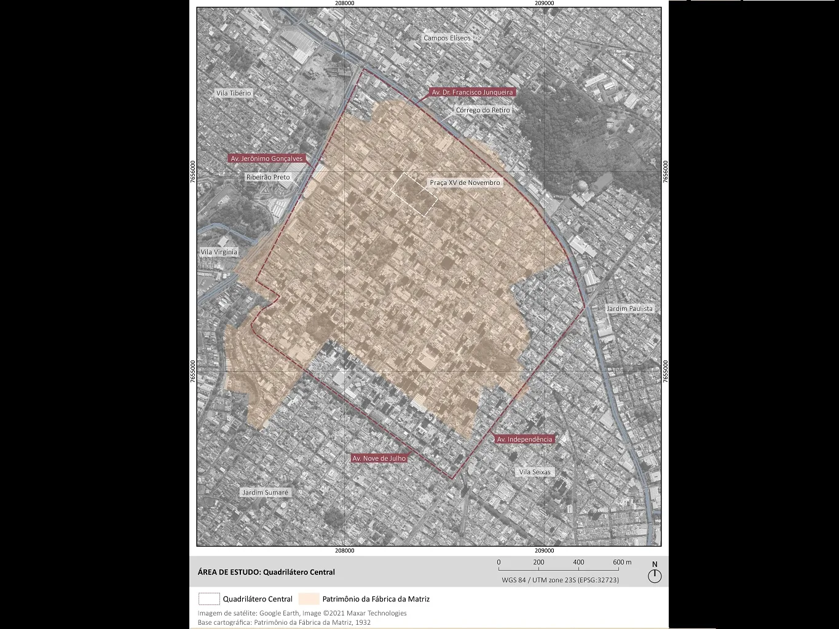Screen dimensions: 839x629
Task: Click the Jardim Sumaré label
Action: click(x=265, y=493)
